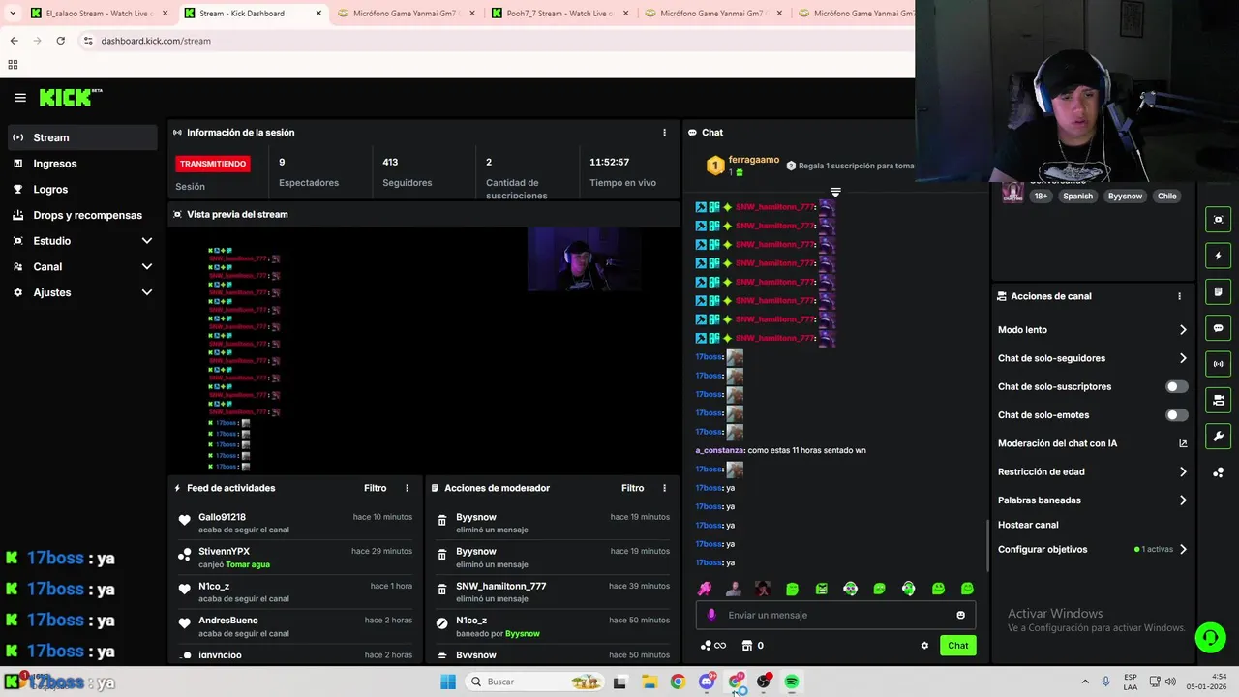Open Configurar objetivos arrow
The height and width of the screenshot is (697, 1239).
click(1183, 549)
